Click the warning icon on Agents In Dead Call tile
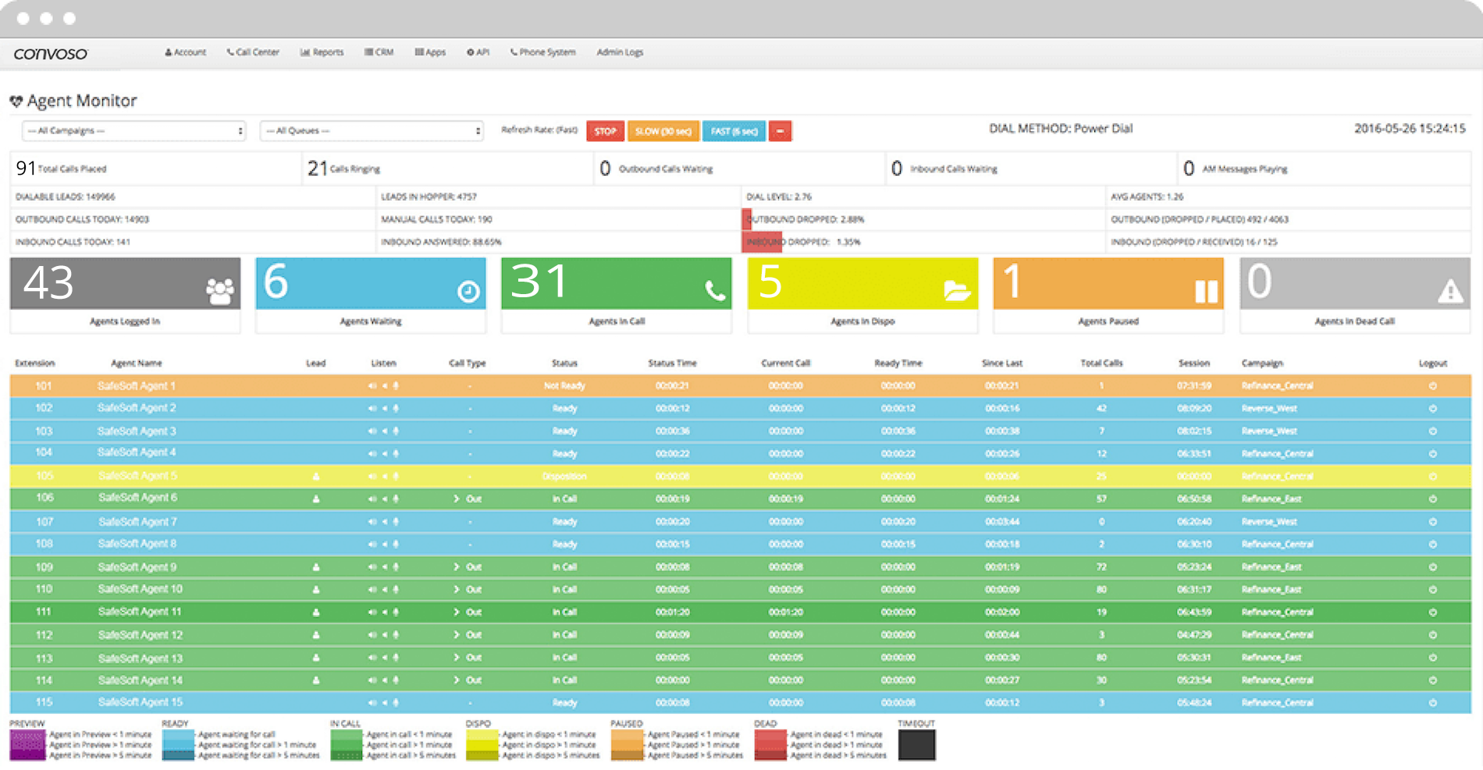The image size is (1483, 770). tap(1450, 291)
